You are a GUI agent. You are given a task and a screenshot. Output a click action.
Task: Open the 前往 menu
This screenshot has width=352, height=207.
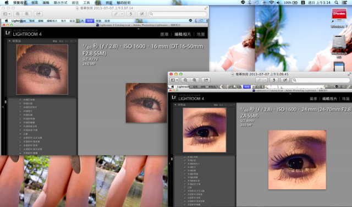pyautogui.click(x=75, y=3)
